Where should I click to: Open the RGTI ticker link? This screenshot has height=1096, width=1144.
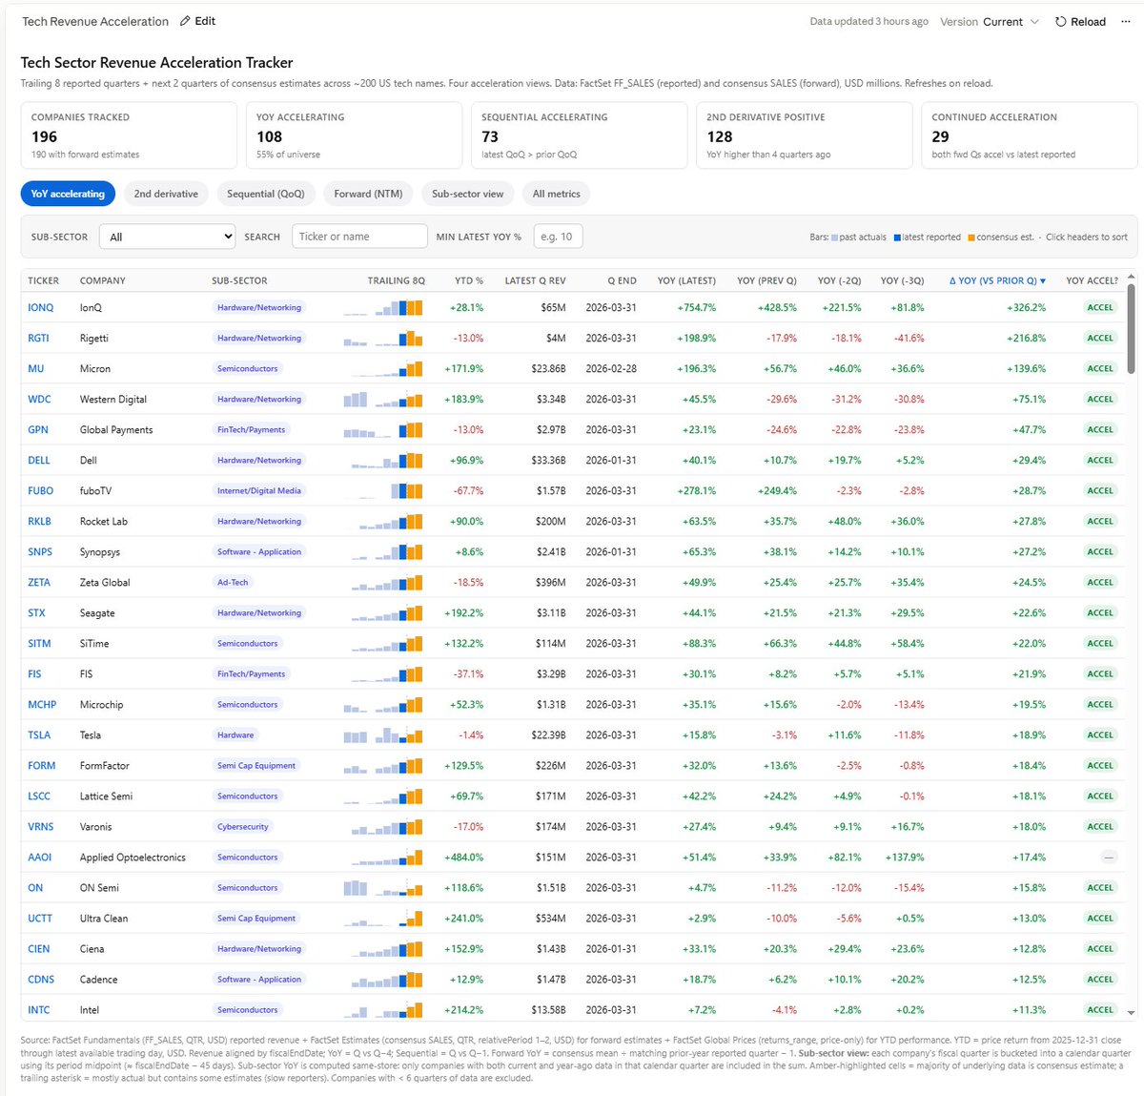coord(38,338)
